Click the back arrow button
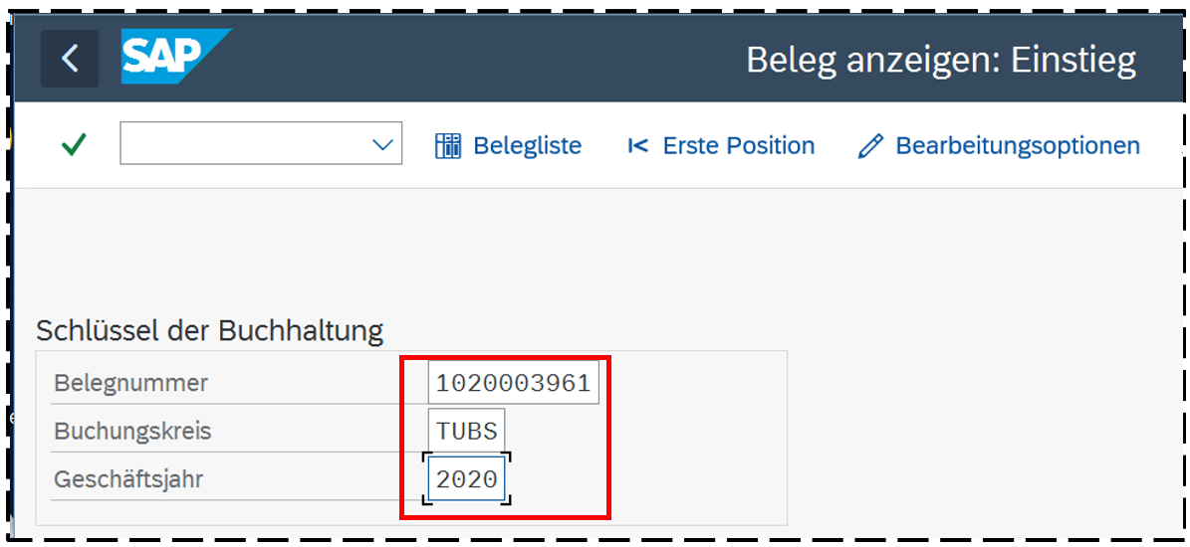 point(70,59)
